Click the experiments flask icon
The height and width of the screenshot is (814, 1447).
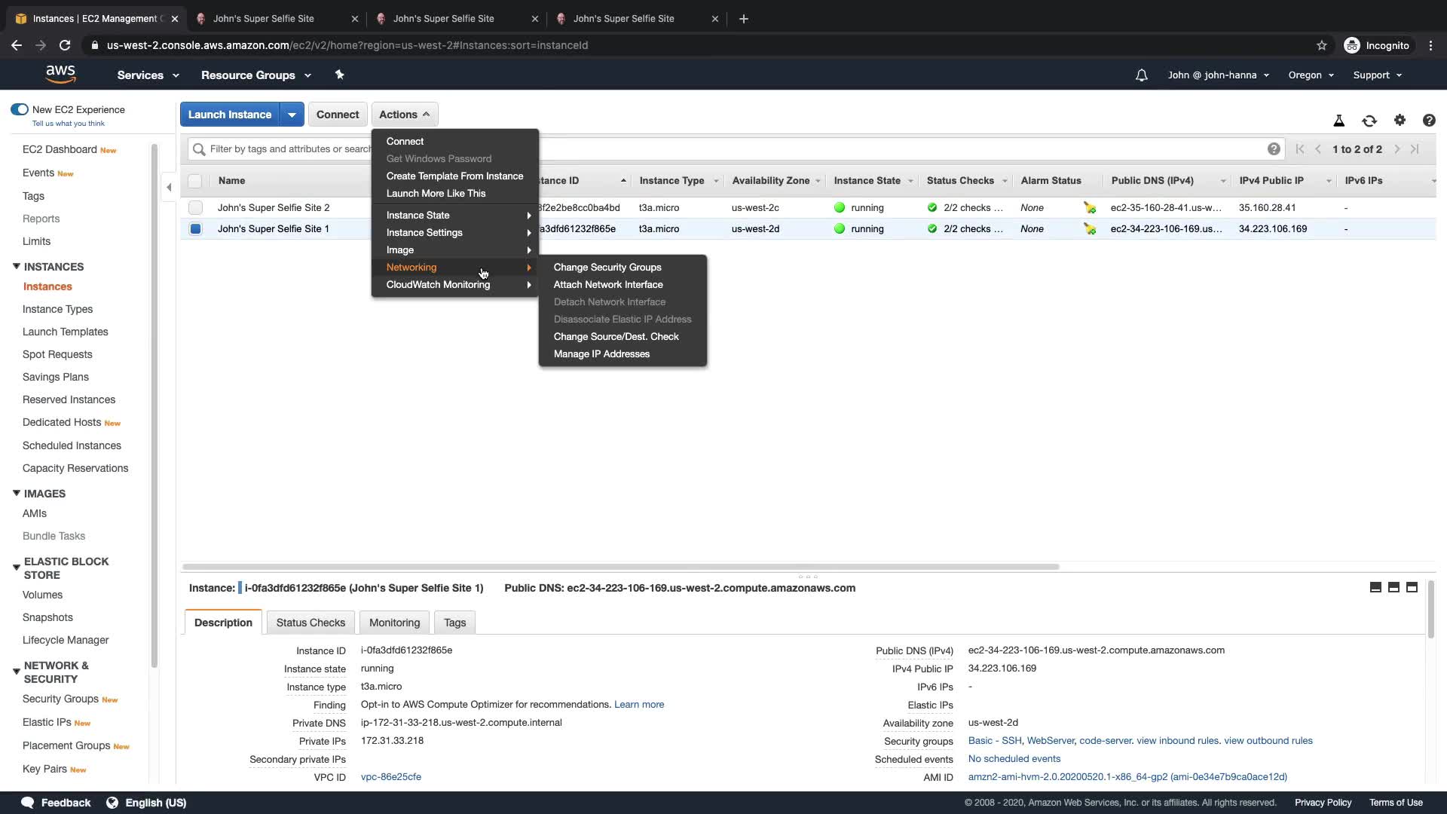click(1338, 121)
